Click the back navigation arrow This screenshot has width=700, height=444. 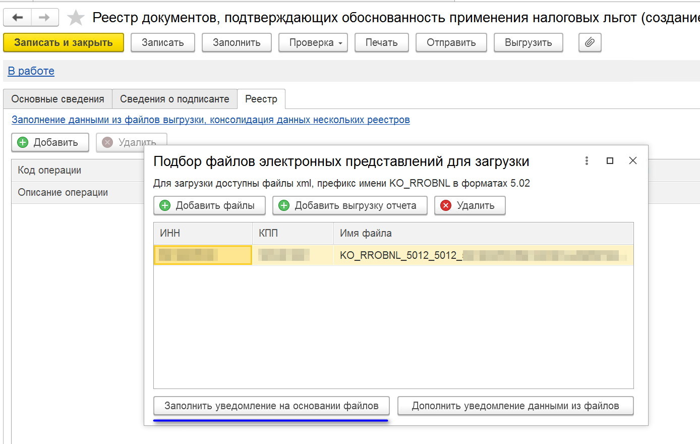18,18
